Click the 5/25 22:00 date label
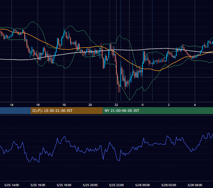 coord(117,185)
